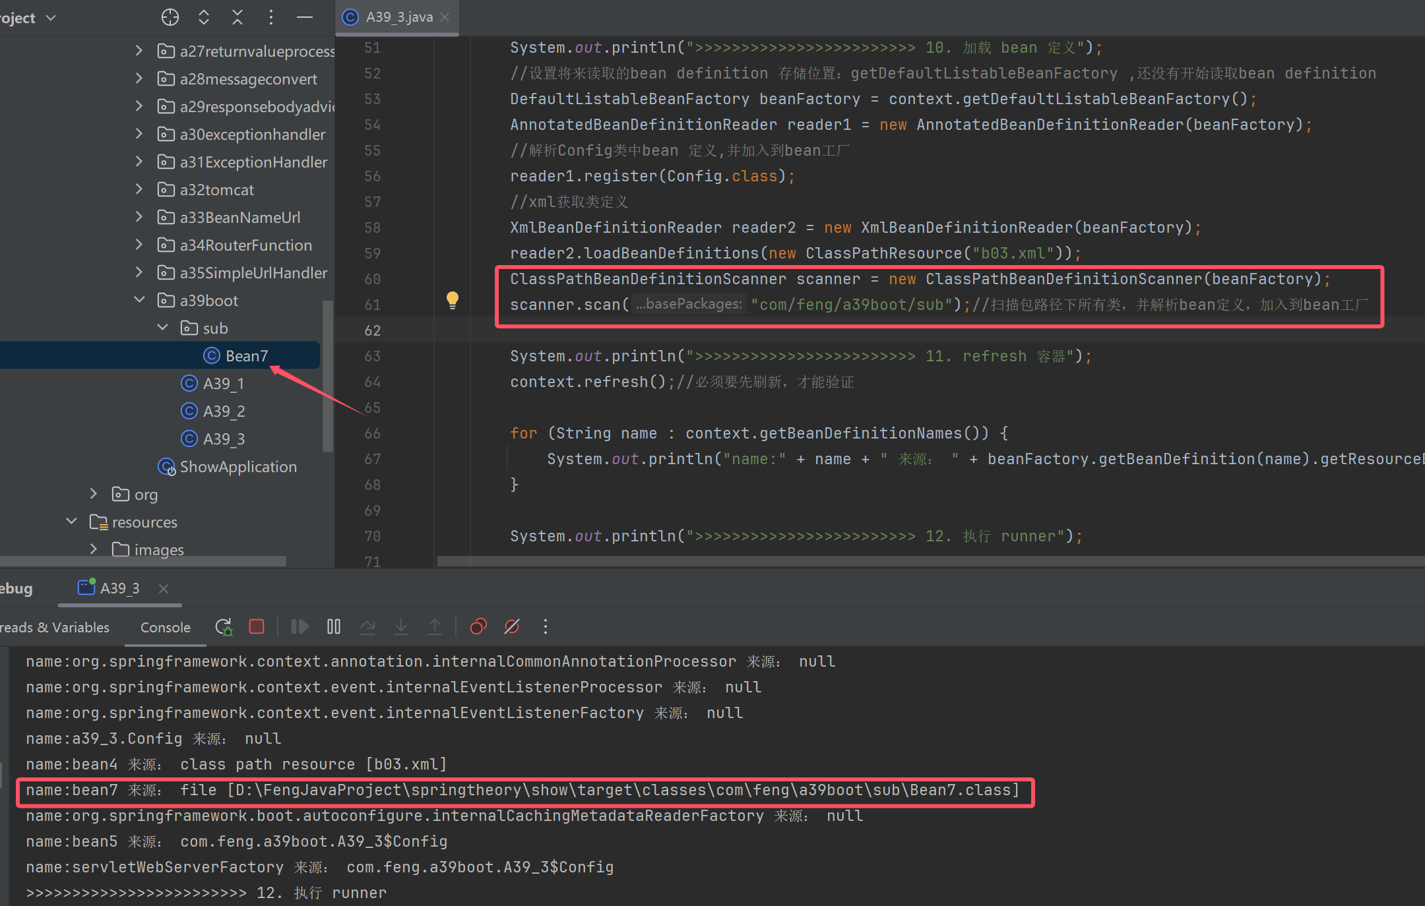Collapse the a39boot folder

tap(139, 300)
